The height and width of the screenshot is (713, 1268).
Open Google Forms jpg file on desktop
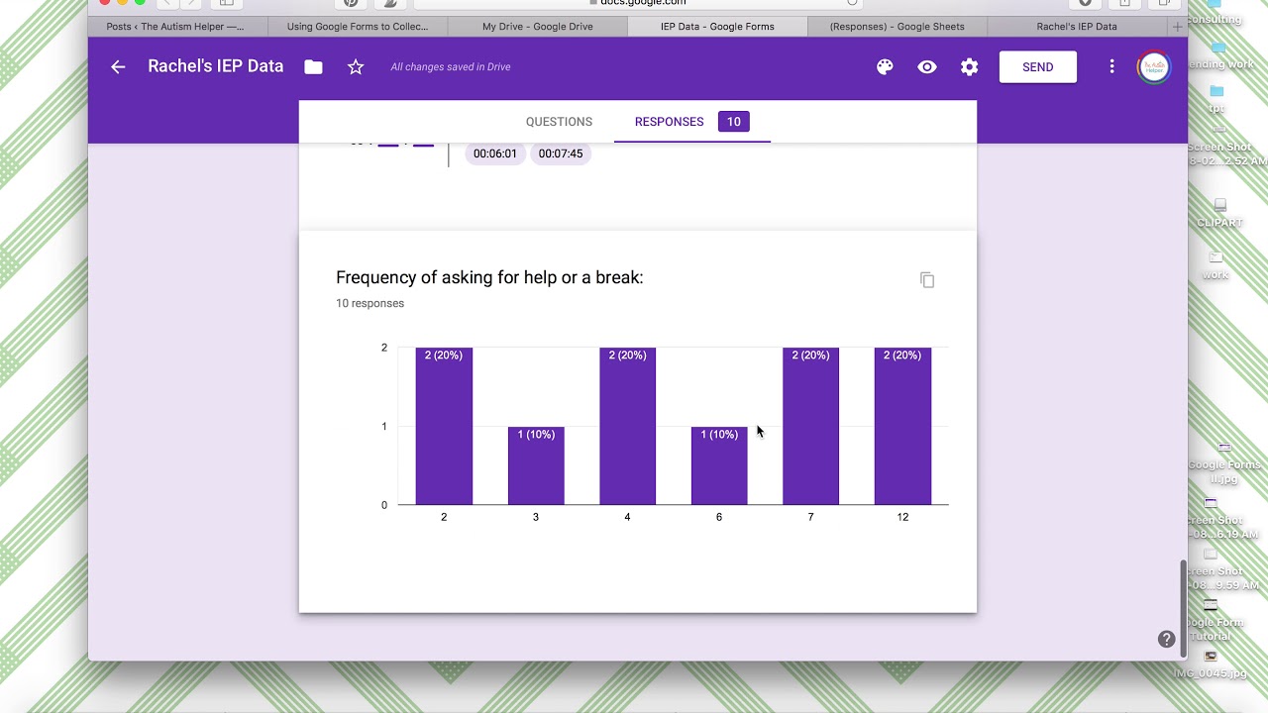click(1224, 462)
